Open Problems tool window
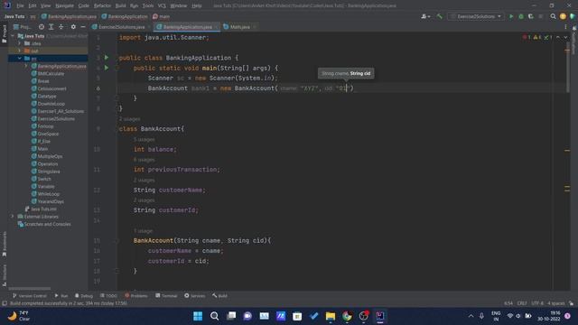Image resolution: width=578 pixels, height=325 pixels. click(x=136, y=296)
